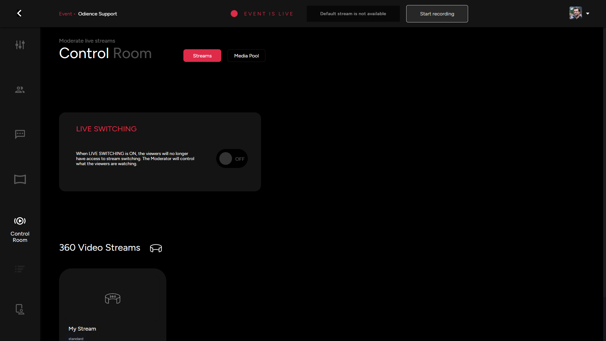Open the attendees people sidebar icon
The height and width of the screenshot is (341, 606).
pos(20,90)
